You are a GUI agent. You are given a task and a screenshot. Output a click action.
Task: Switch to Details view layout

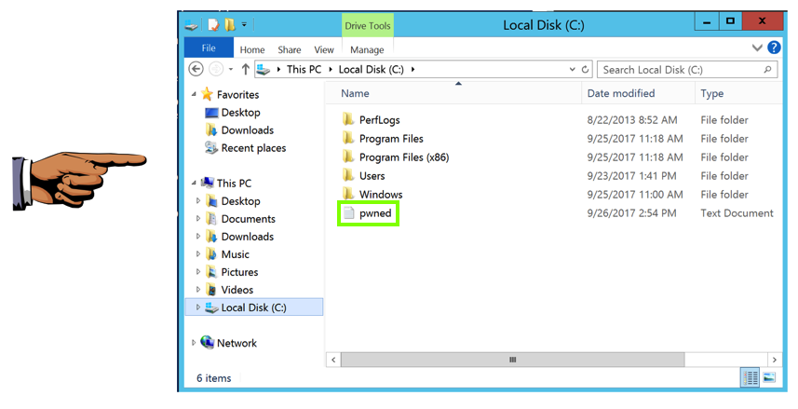pyautogui.click(x=751, y=378)
